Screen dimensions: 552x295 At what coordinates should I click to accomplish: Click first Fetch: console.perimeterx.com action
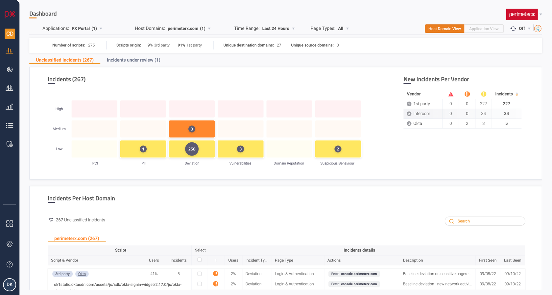tap(354, 274)
